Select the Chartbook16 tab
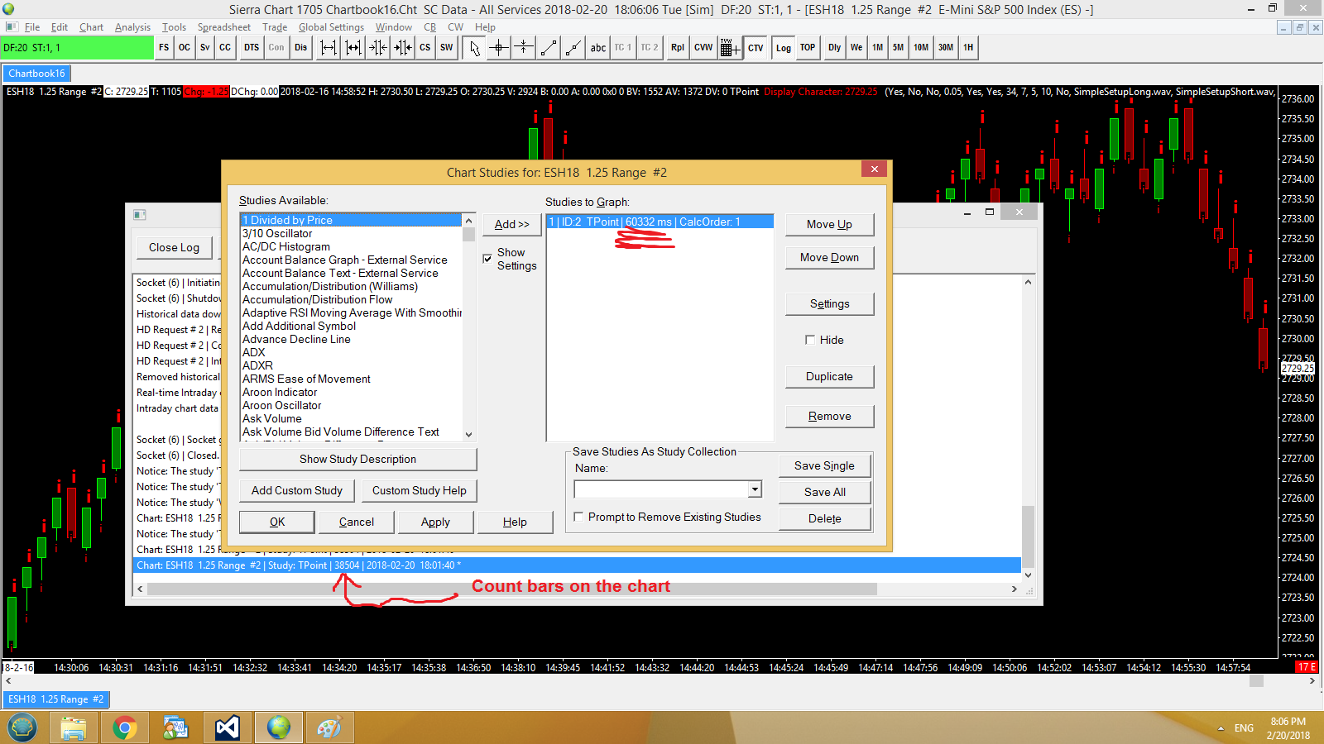Image resolution: width=1324 pixels, height=744 pixels. click(x=36, y=74)
